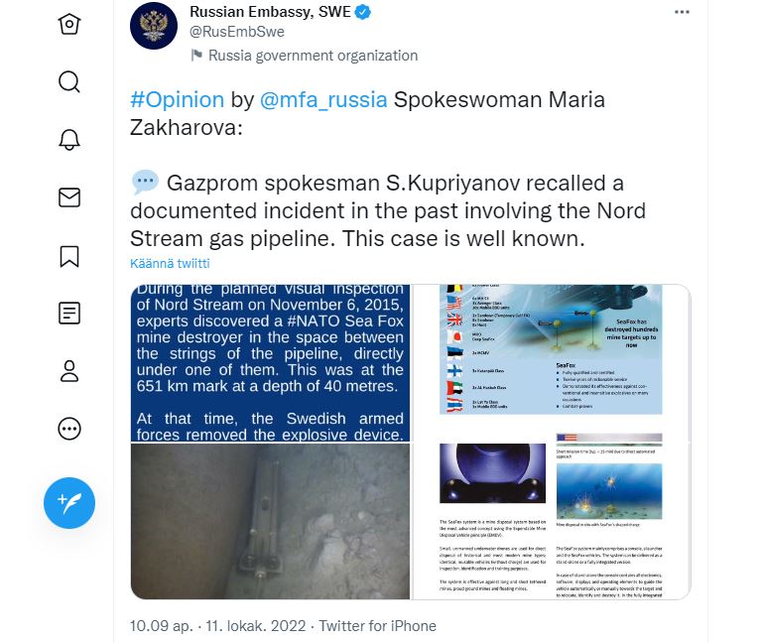The image size is (762, 643).
Task: Open the Profile person icon
Action: coord(69,371)
